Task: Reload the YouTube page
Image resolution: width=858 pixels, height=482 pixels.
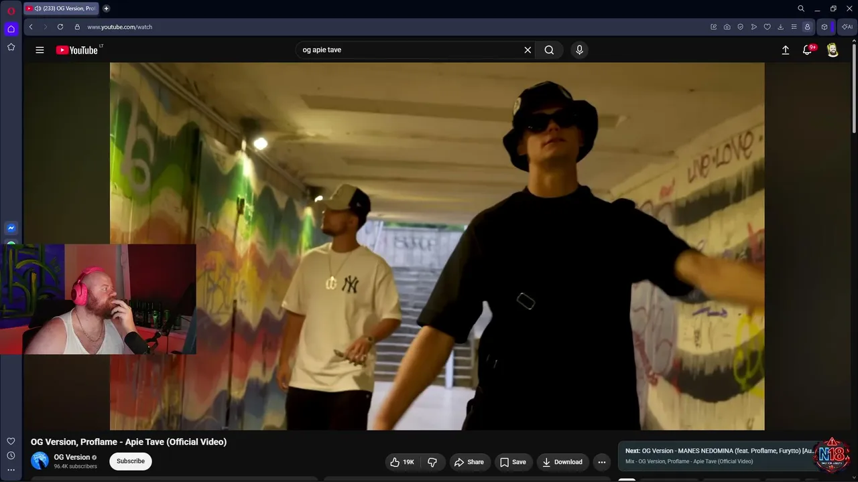Action: (x=60, y=27)
